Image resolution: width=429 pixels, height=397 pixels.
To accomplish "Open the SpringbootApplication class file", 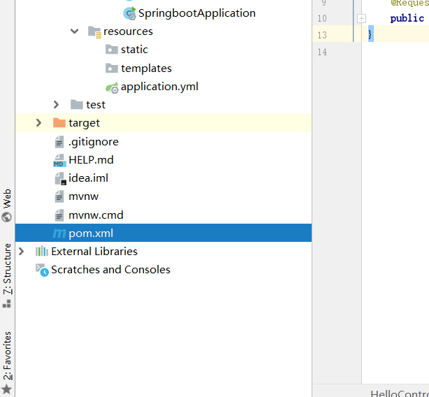I will [197, 13].
